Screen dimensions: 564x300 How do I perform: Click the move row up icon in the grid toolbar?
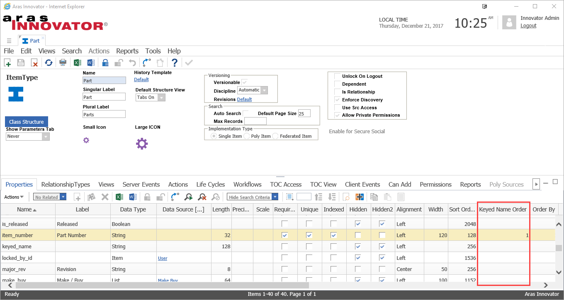(x=318, y=197)
